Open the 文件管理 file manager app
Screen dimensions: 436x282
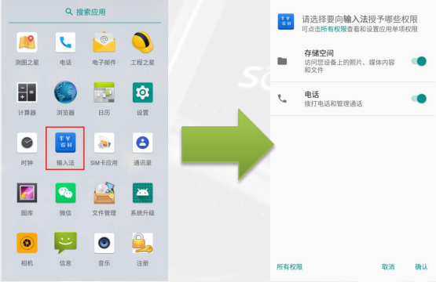click(x=104, y=193)
